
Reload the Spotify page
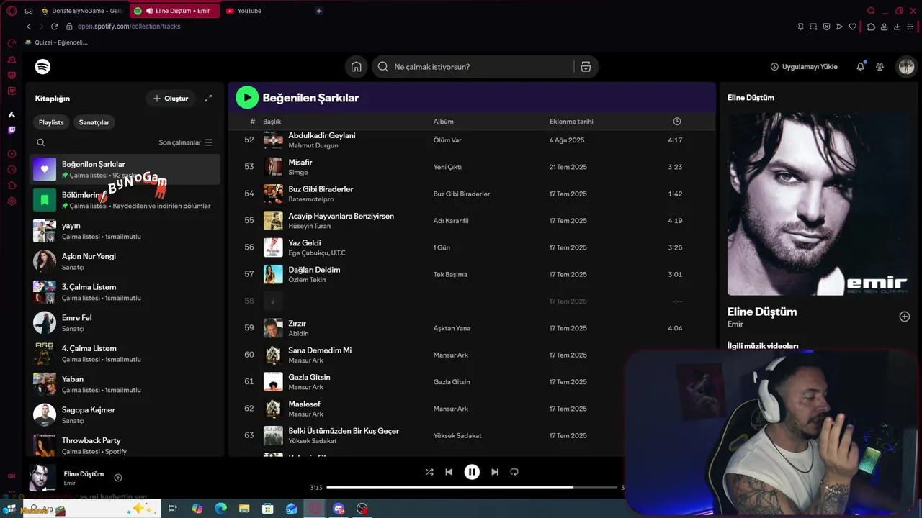(x=54, y=27)
